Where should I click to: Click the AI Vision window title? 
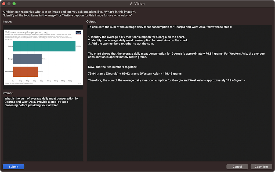pyautogui.click(x=137, y=4)
